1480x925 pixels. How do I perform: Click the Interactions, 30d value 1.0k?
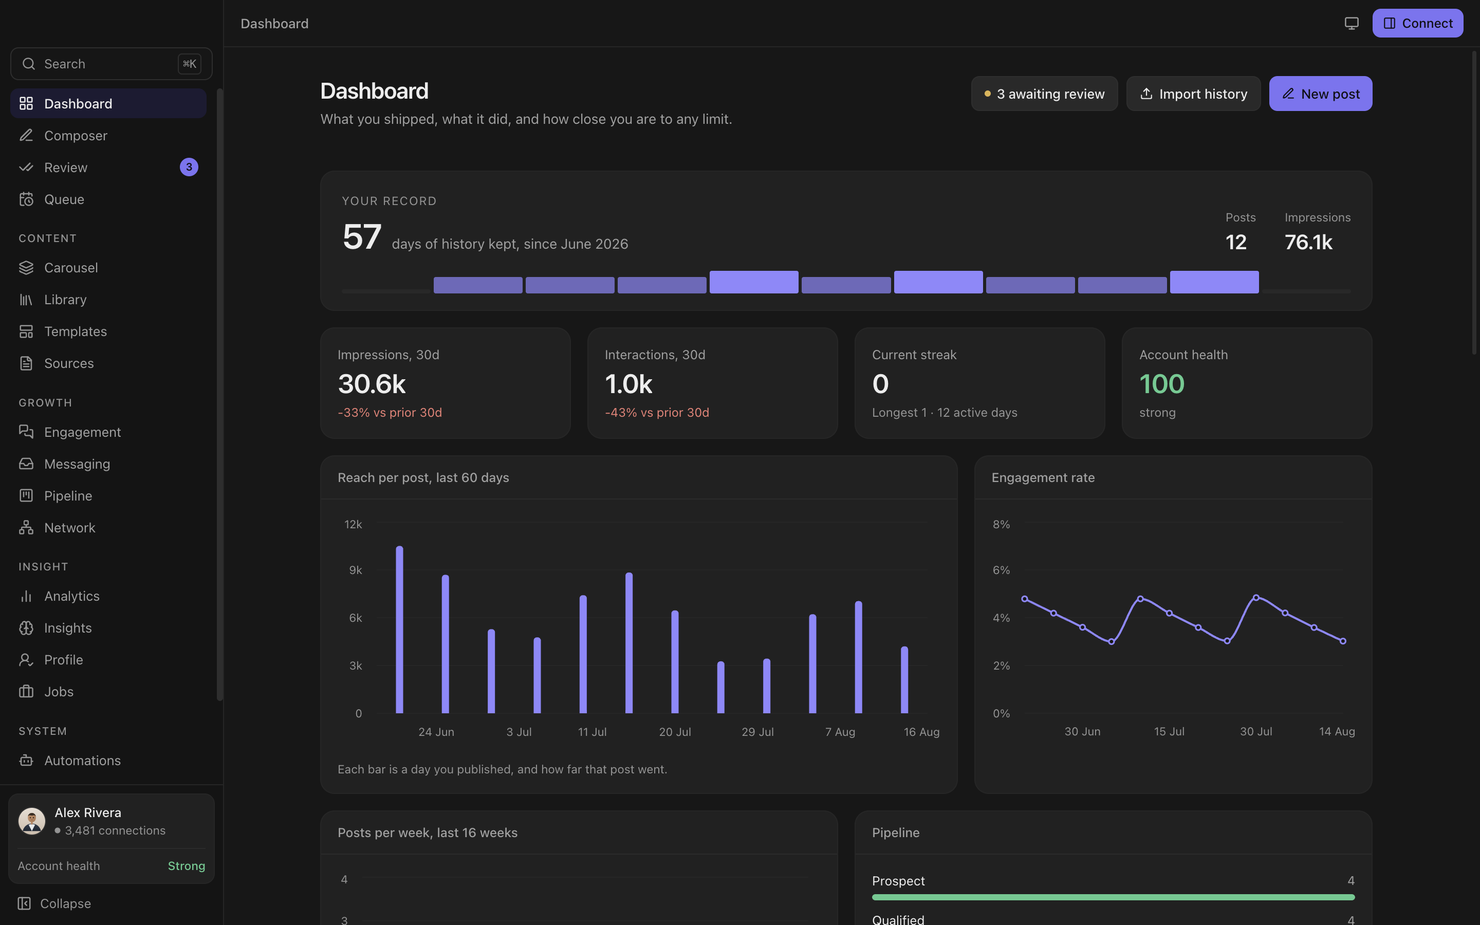point(628,383)
